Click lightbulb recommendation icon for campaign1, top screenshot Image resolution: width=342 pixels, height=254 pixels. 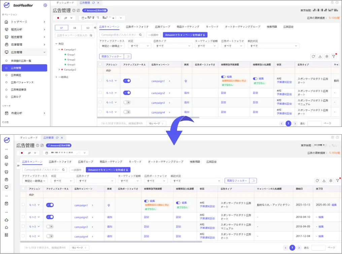186,81
